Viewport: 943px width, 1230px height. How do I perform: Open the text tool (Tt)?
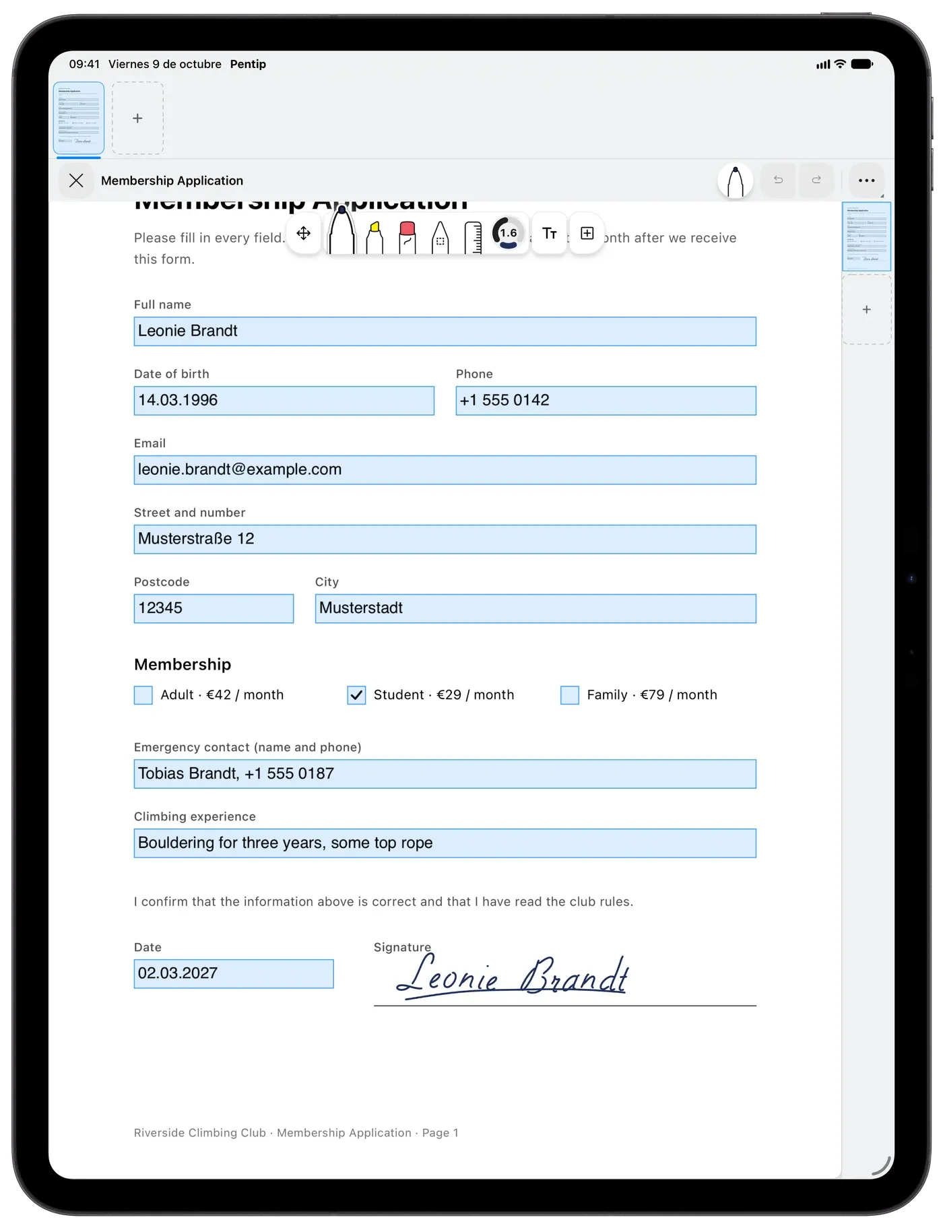[550, 233]
